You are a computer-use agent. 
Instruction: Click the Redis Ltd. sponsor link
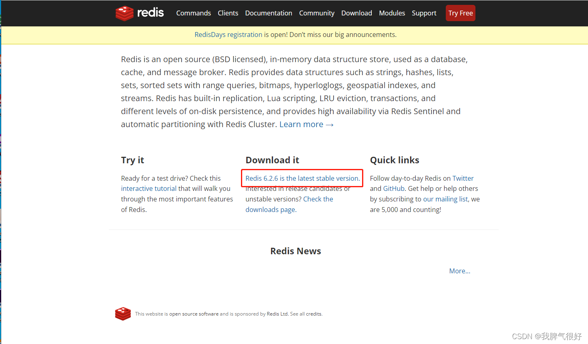[x=278, y=314]
